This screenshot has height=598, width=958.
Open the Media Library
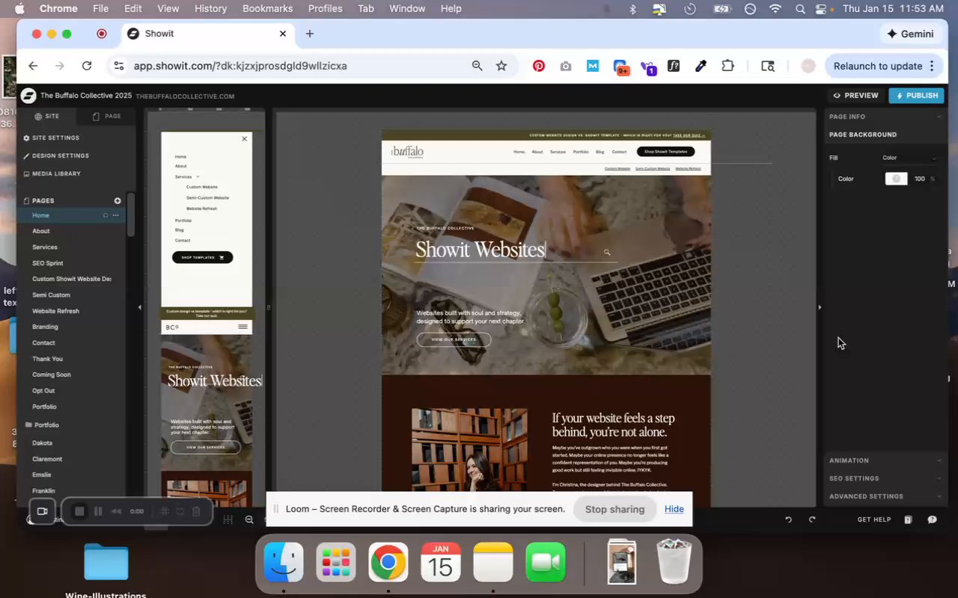pyautogui.click(x=52, y=173)
